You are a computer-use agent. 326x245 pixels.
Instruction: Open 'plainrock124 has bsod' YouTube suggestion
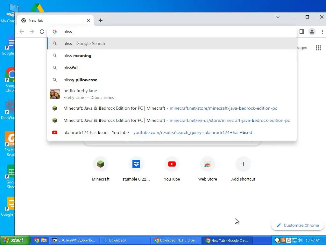(x=172, y=132)
